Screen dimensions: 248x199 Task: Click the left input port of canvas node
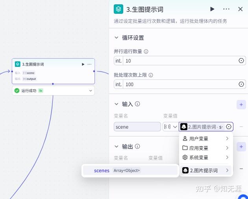tap(12, 72)
